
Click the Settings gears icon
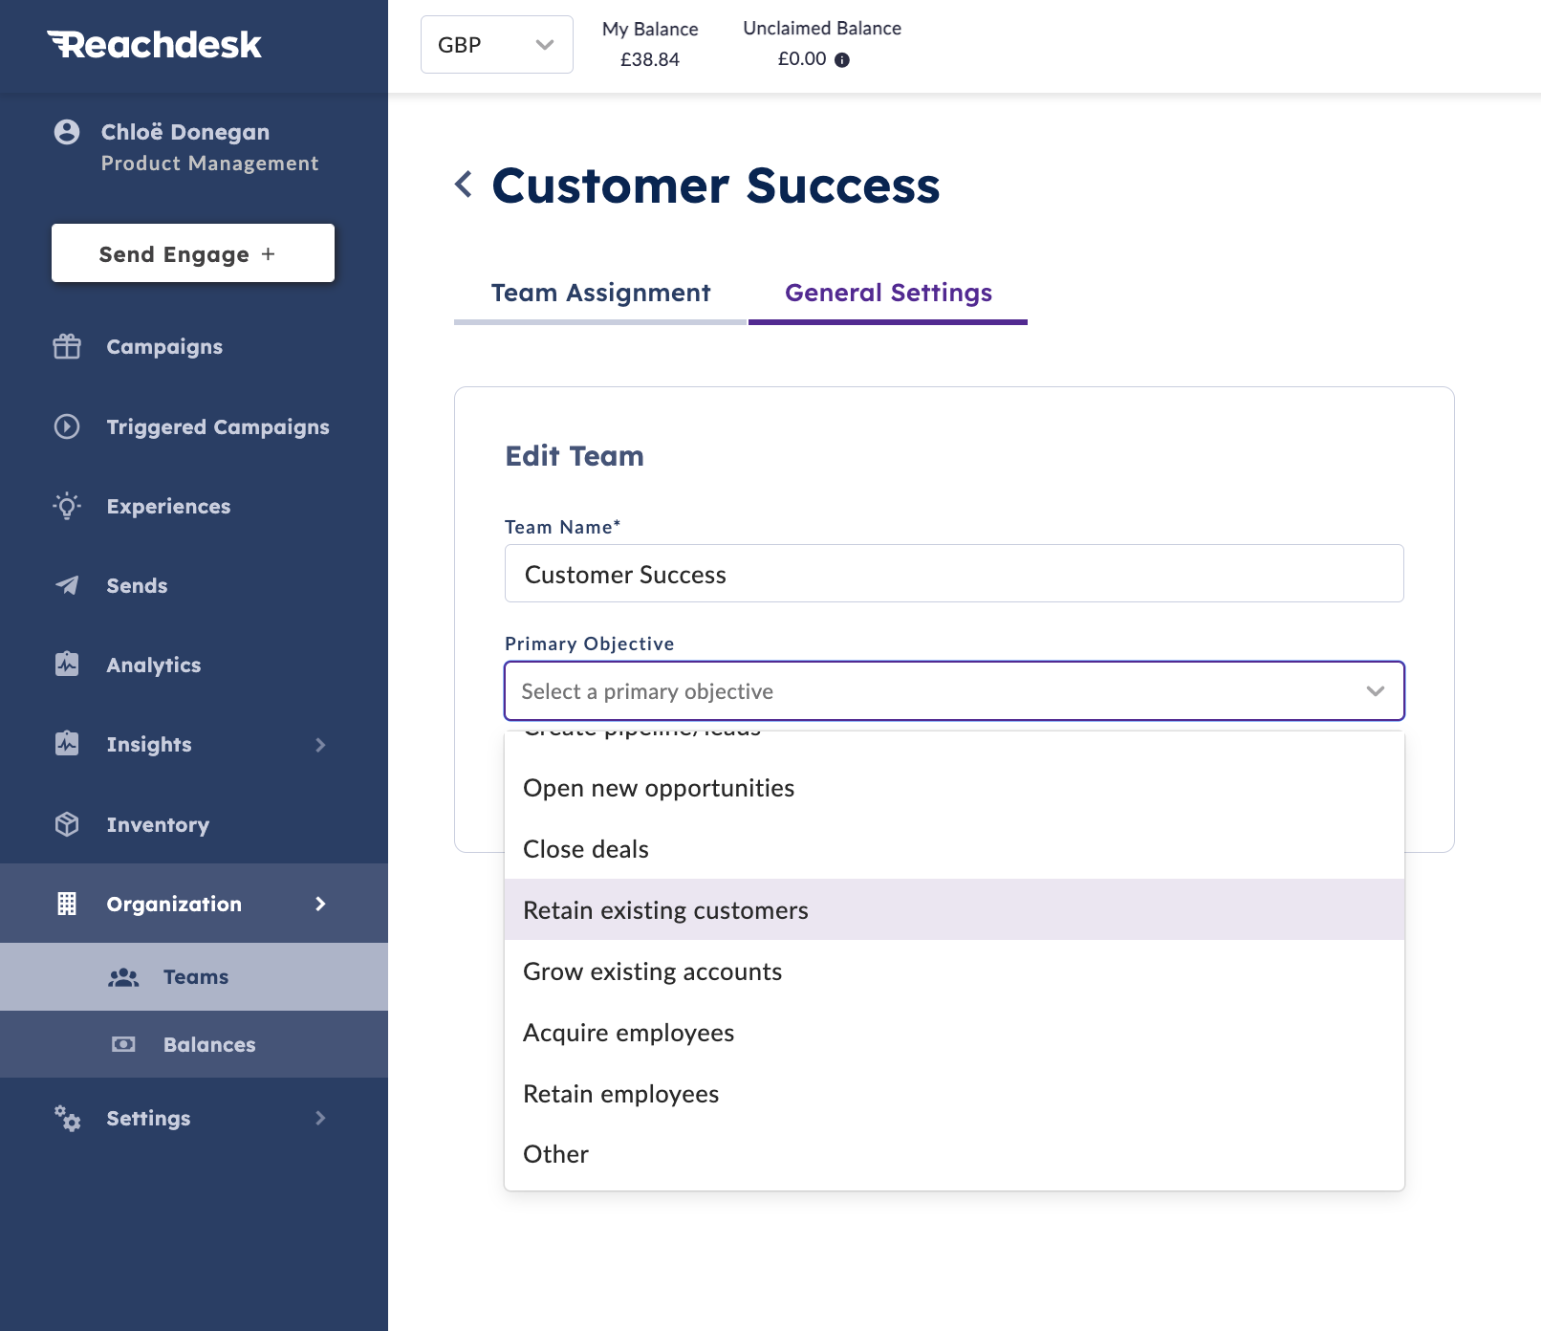tap(67, 1118)
